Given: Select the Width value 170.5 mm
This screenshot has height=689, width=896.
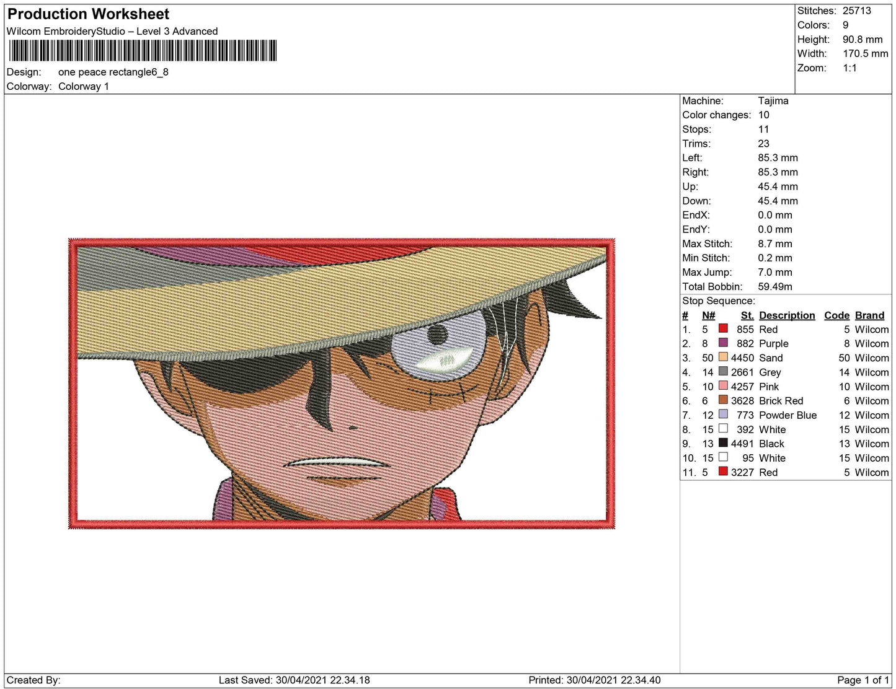Looking at the screenshot, I should coord(866,53).
